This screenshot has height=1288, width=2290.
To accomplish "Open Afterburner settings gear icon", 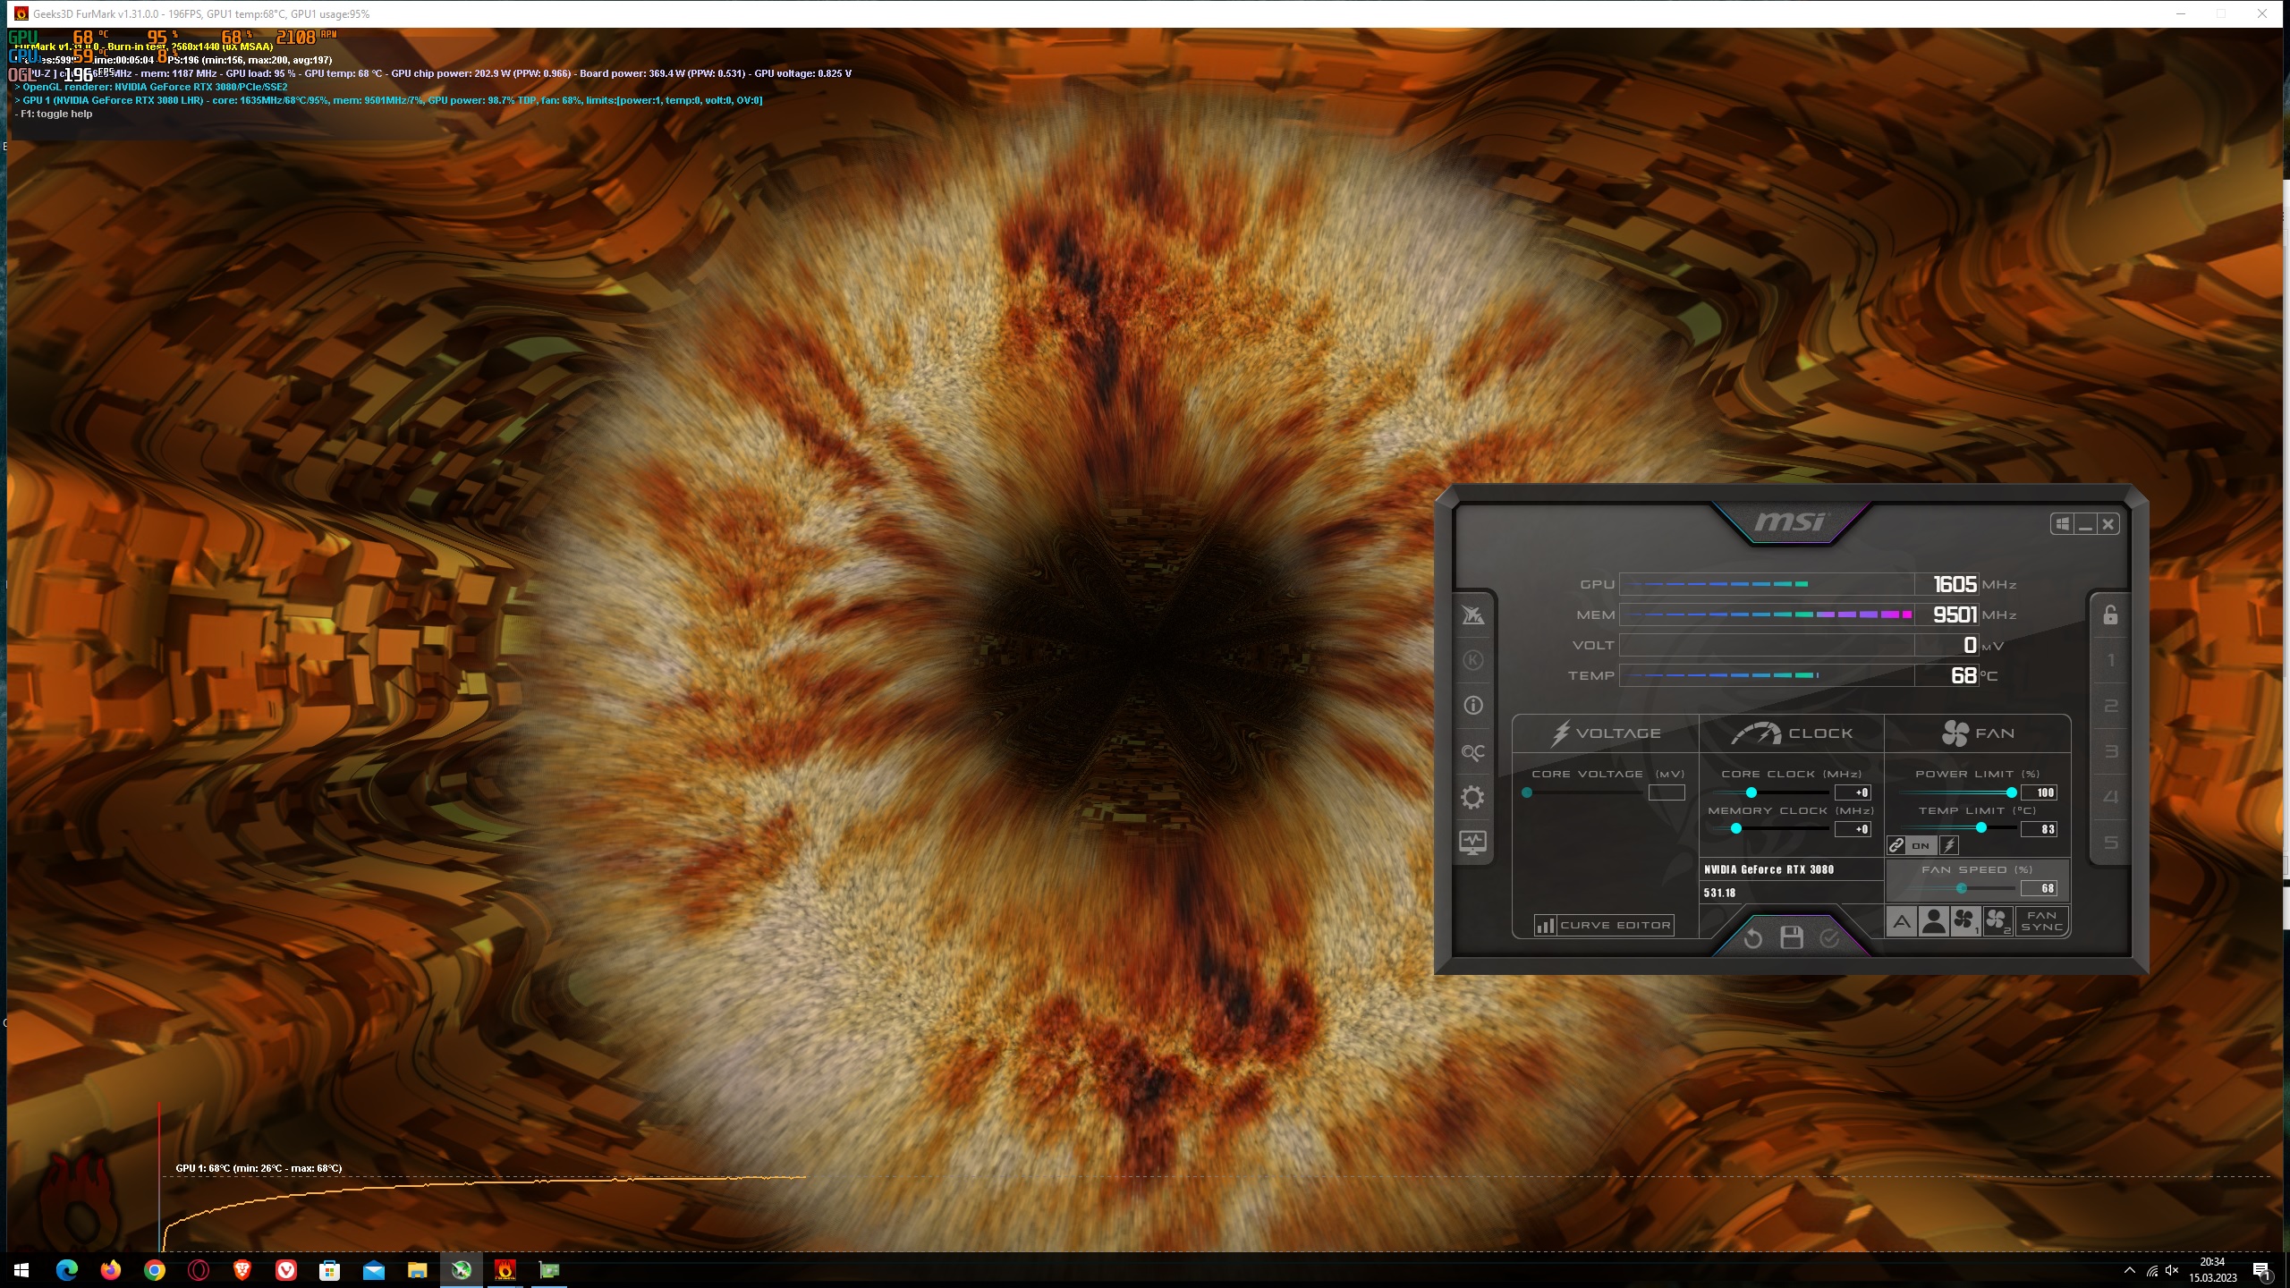I will point(1472,797).
